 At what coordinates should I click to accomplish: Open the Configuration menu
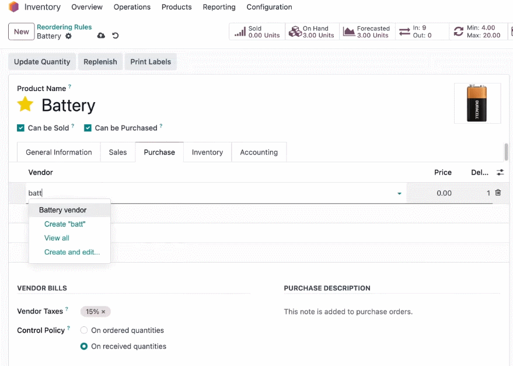click(269, 7)
